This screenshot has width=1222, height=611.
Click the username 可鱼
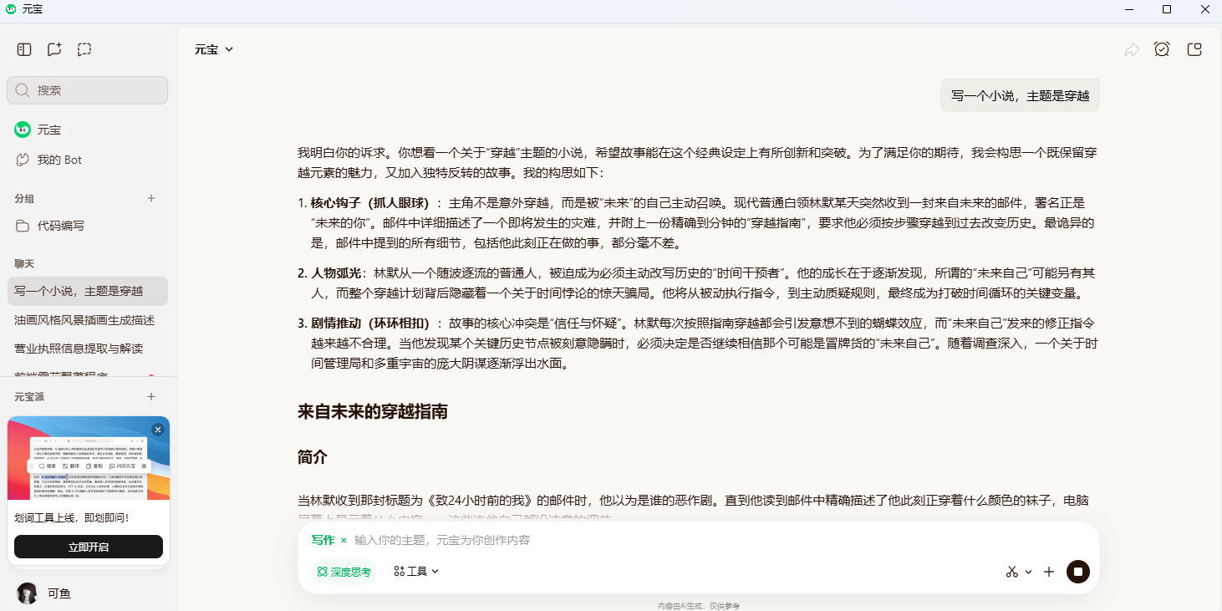(x=59, y=593)
